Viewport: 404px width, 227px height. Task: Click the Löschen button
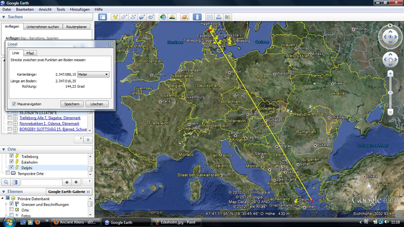point(97,104)
